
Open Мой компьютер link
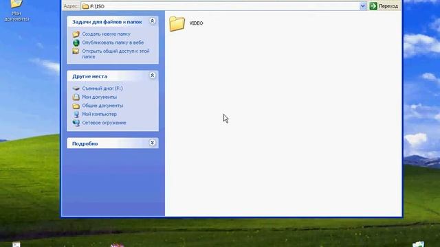[x=99, y=115]
